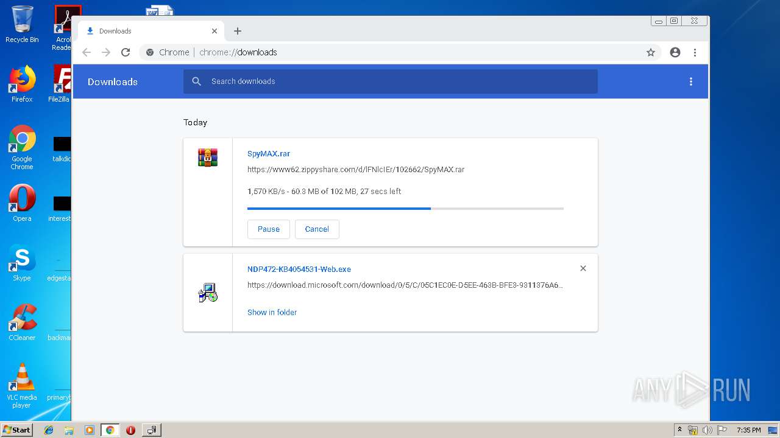
Task: Click the search magnifier icon in Downloads
Action: pos(196,82)
